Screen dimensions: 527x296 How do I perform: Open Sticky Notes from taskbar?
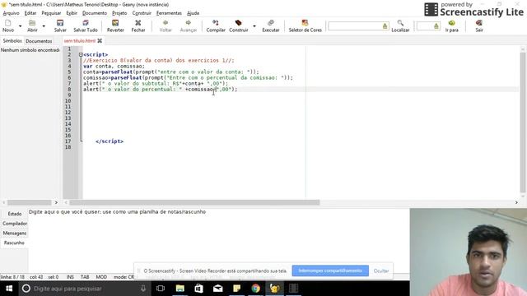coord(236,289)
